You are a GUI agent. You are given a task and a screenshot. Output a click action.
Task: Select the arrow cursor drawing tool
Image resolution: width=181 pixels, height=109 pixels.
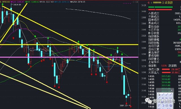point(159,94)
